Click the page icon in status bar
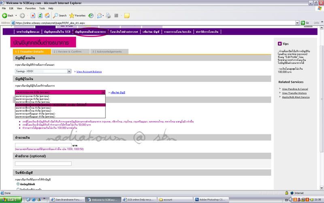Image resolution: width=324 pixels, height=203 pixels. [x=2, y=193]
